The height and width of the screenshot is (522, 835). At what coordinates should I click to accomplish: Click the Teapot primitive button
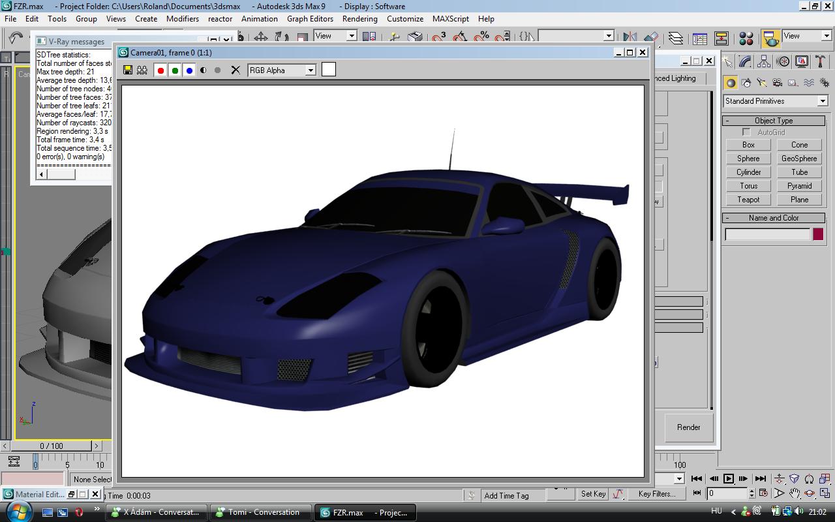click(x=748, y=200)
